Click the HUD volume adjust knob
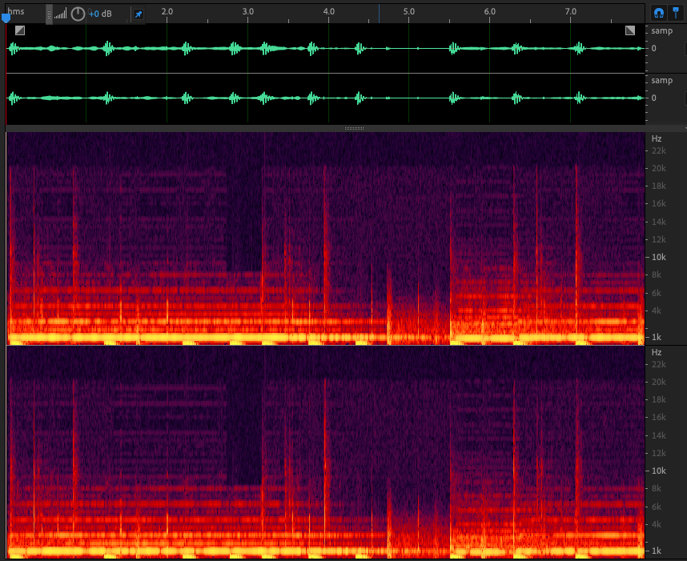Viewport: 687px width, 561px height. (78, 14)
